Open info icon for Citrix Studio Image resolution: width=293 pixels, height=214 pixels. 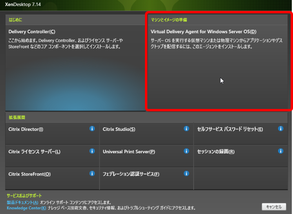(x=186, y=129)
